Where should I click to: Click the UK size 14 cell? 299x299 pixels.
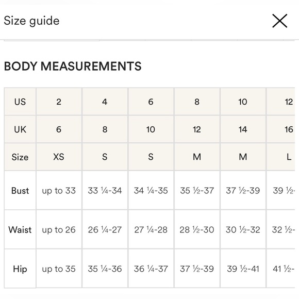(x=243, y=129)
